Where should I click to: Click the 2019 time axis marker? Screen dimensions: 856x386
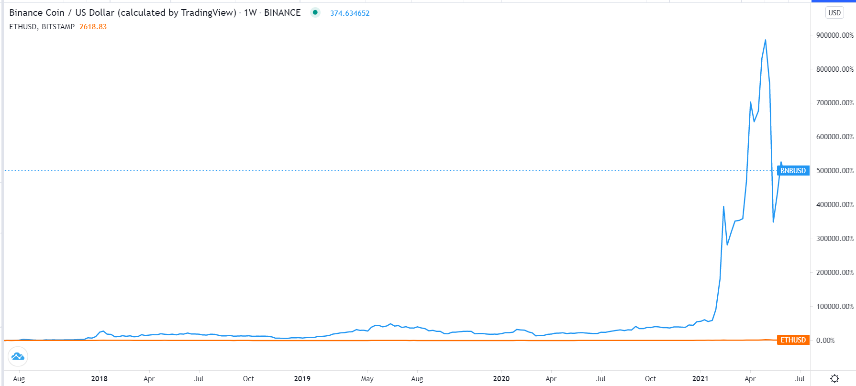302,378
